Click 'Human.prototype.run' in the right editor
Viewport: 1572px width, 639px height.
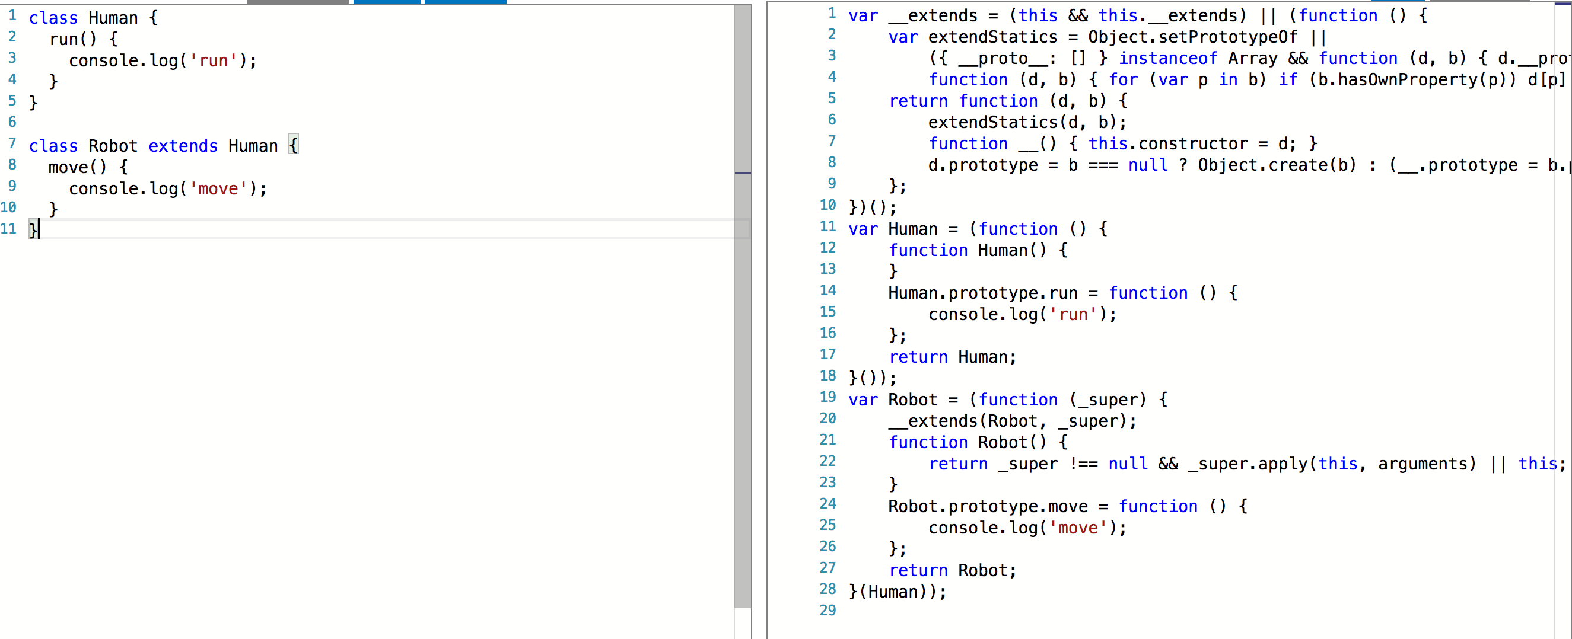point(983,293)
